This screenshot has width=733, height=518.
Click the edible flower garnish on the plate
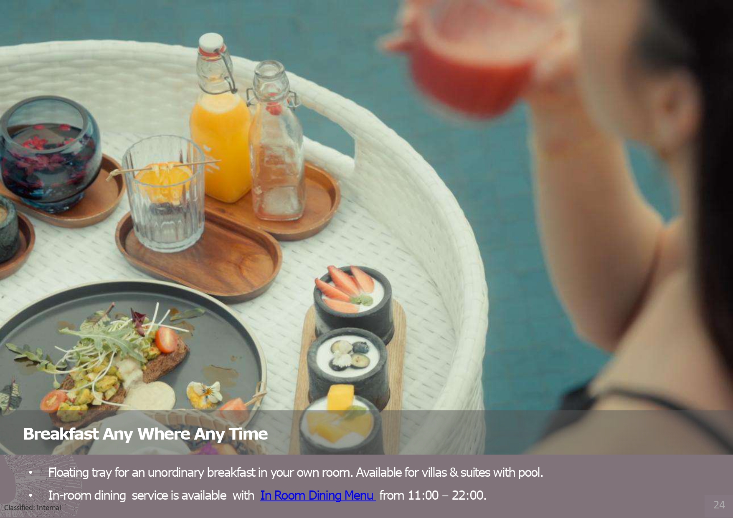[204, 394]
